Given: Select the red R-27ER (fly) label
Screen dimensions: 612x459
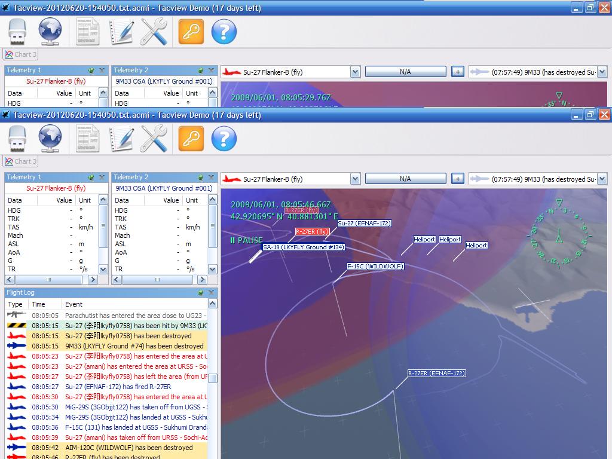Looking at the screenshot, I should click(312, 231).
